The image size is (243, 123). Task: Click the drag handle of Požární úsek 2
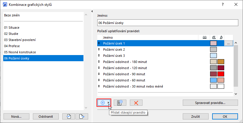(x=99, y=49)
